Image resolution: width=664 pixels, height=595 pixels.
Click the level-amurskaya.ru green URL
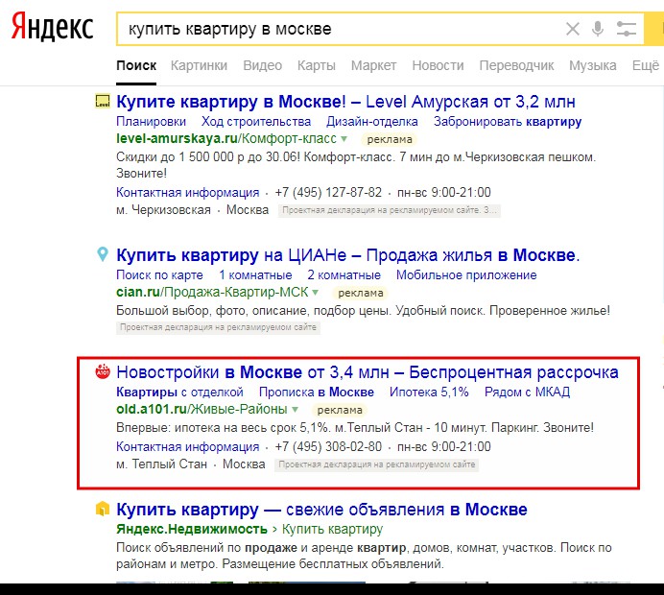coord(226,138)
